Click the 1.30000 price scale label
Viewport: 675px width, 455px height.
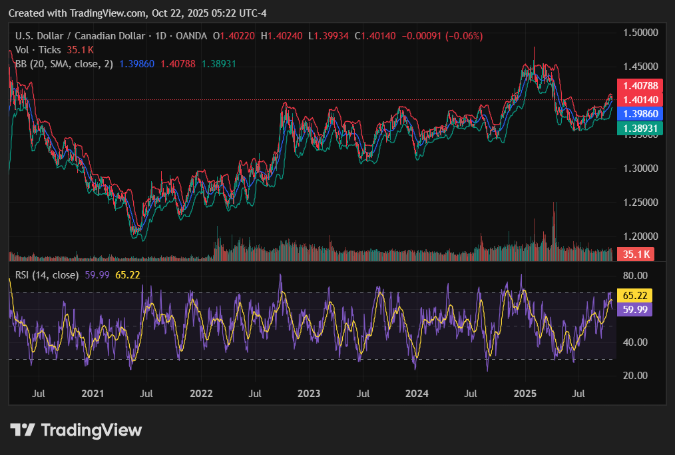coord(639,169)
